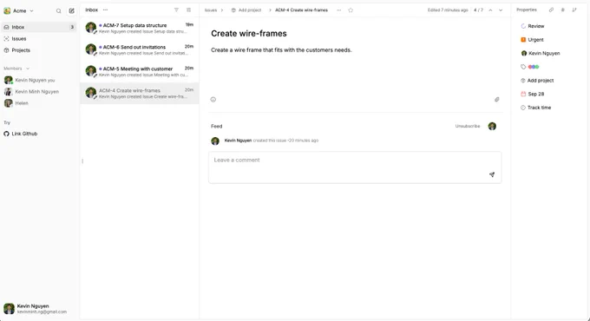Open the Issues breadcrumb link
590x321 pixels.
coord(211,10)
